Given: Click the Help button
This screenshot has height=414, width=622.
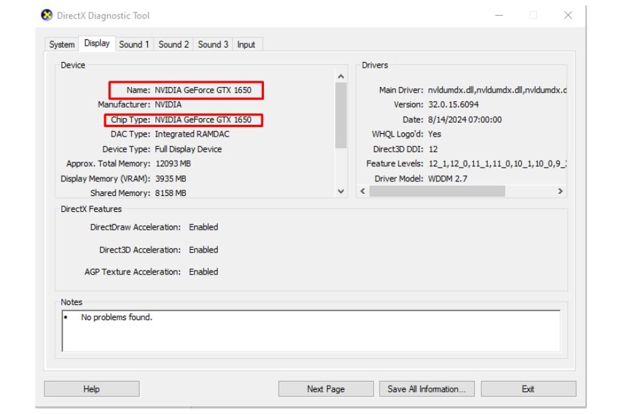Looking at the screenshot, I should pos(92,389).
